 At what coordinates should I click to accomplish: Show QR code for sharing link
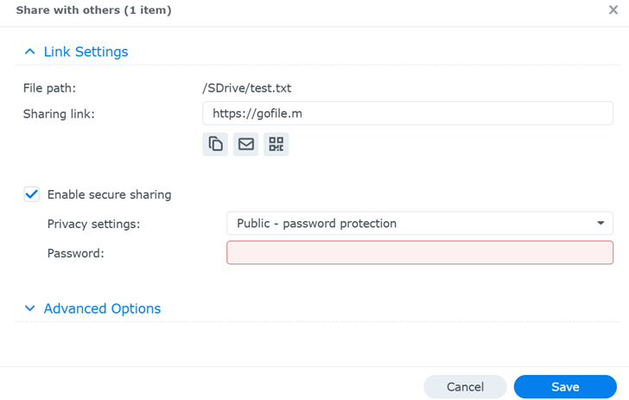pos(276,144)
